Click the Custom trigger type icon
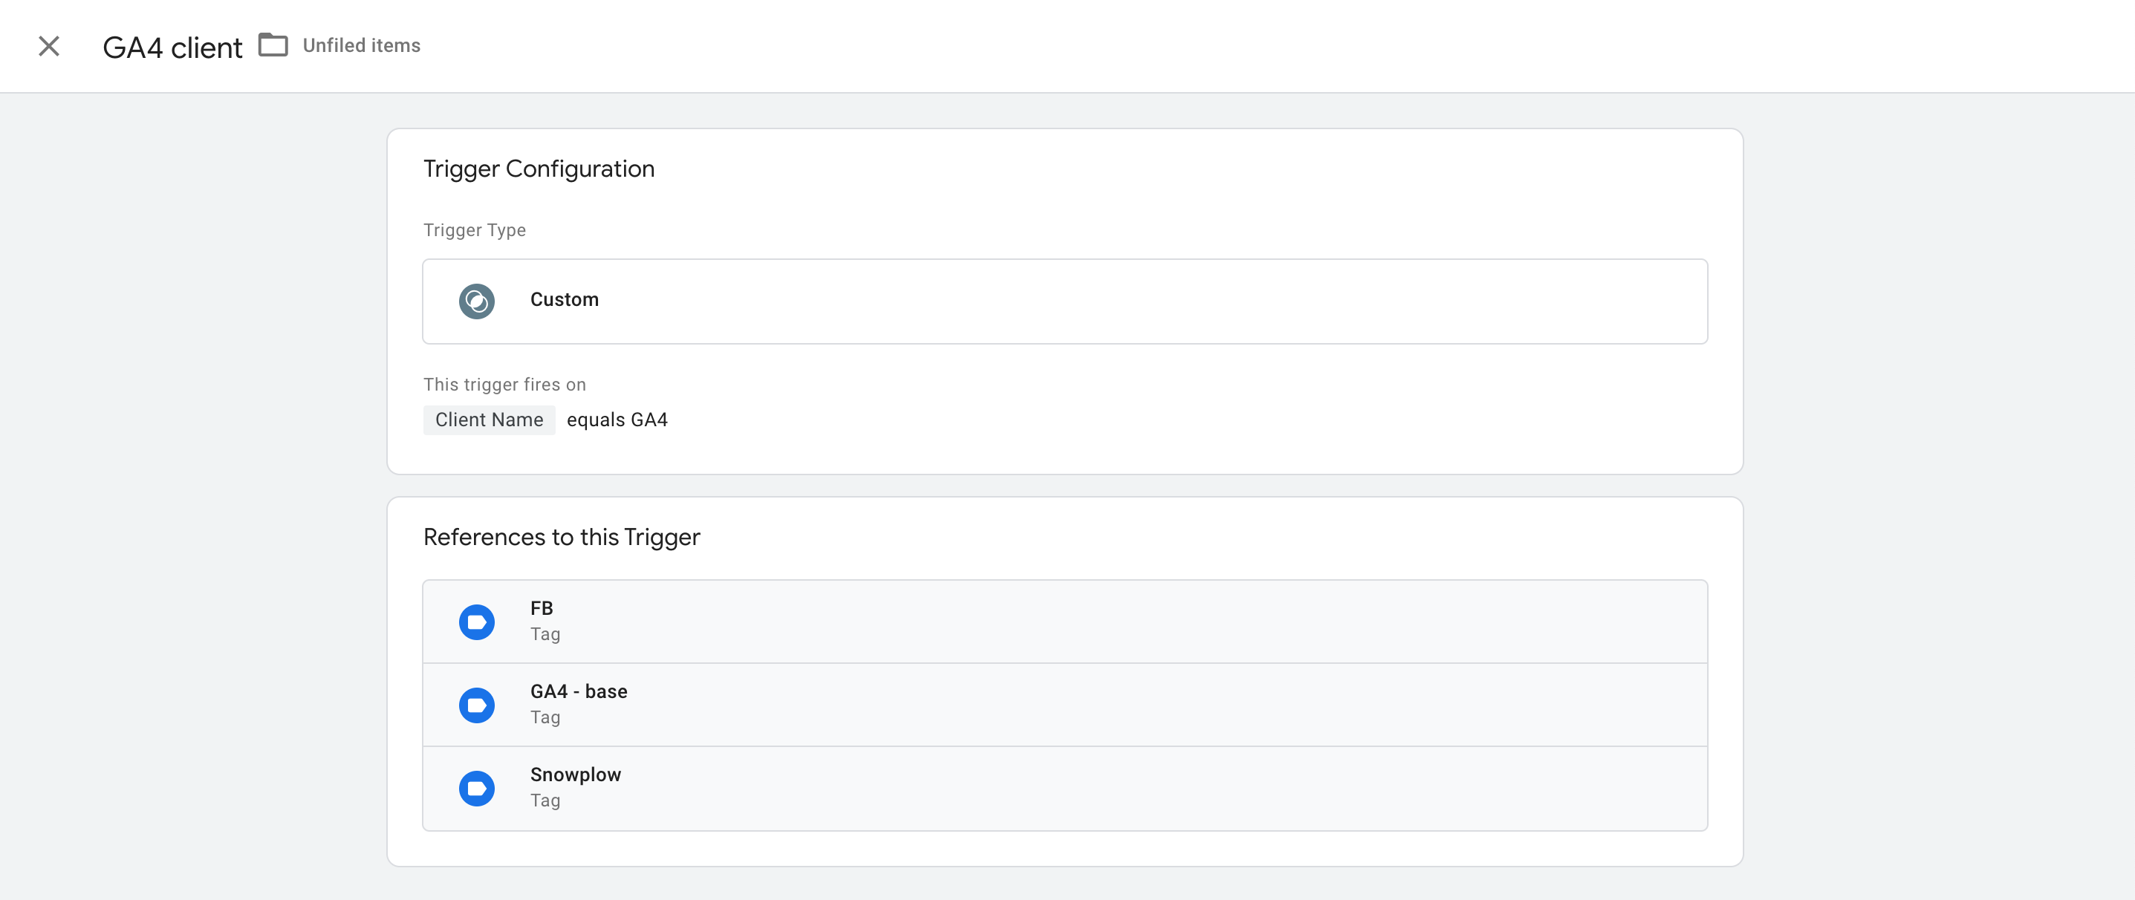The height and width of the screenshot is (900, 2135). point(478,299)
